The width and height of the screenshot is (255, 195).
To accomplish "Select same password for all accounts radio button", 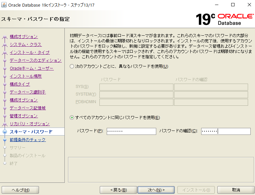I will 72,118.
